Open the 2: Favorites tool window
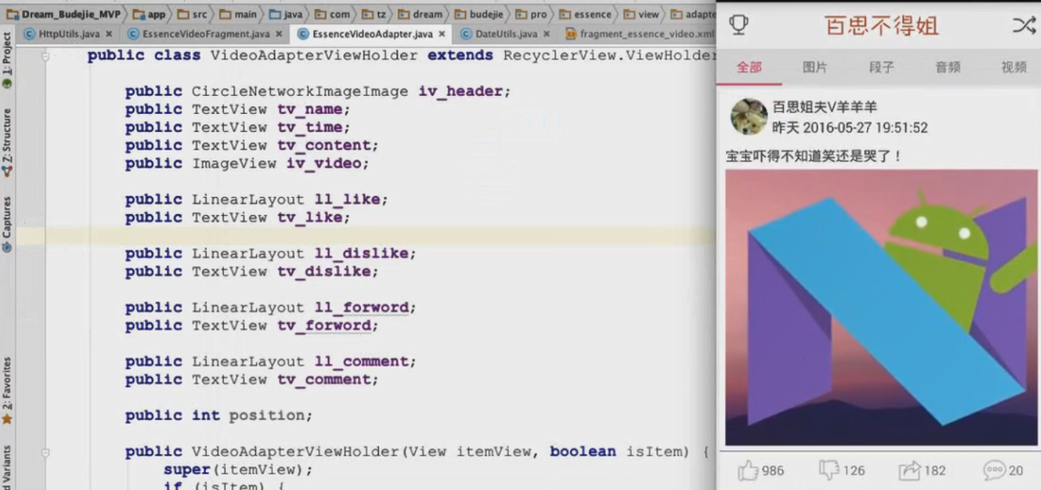The height and width of the screenshot is (490, 1041). click(x=7, y=391)
